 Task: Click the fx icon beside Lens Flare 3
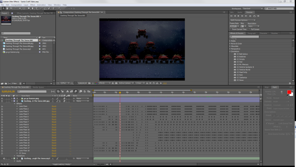[2, 111]
